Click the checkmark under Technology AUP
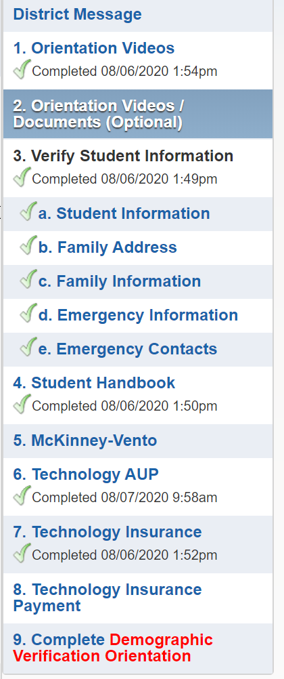 22,495
